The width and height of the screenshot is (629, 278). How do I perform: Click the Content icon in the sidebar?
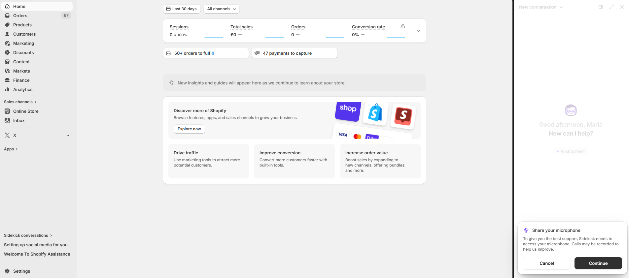click(7, 62)
